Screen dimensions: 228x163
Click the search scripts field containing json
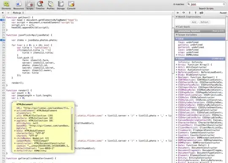pos(206,4)
